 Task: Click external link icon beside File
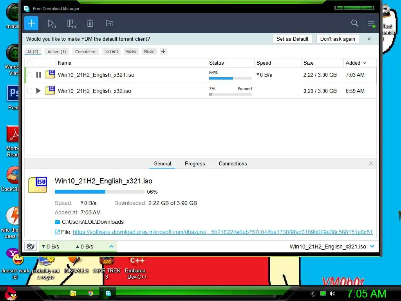[57, 232]
